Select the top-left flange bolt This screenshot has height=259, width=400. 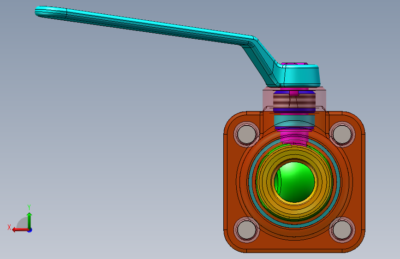(246, 135)
